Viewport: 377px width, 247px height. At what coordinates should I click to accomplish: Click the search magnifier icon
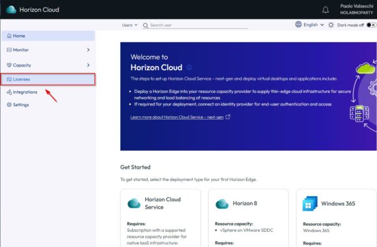[146, 25]
